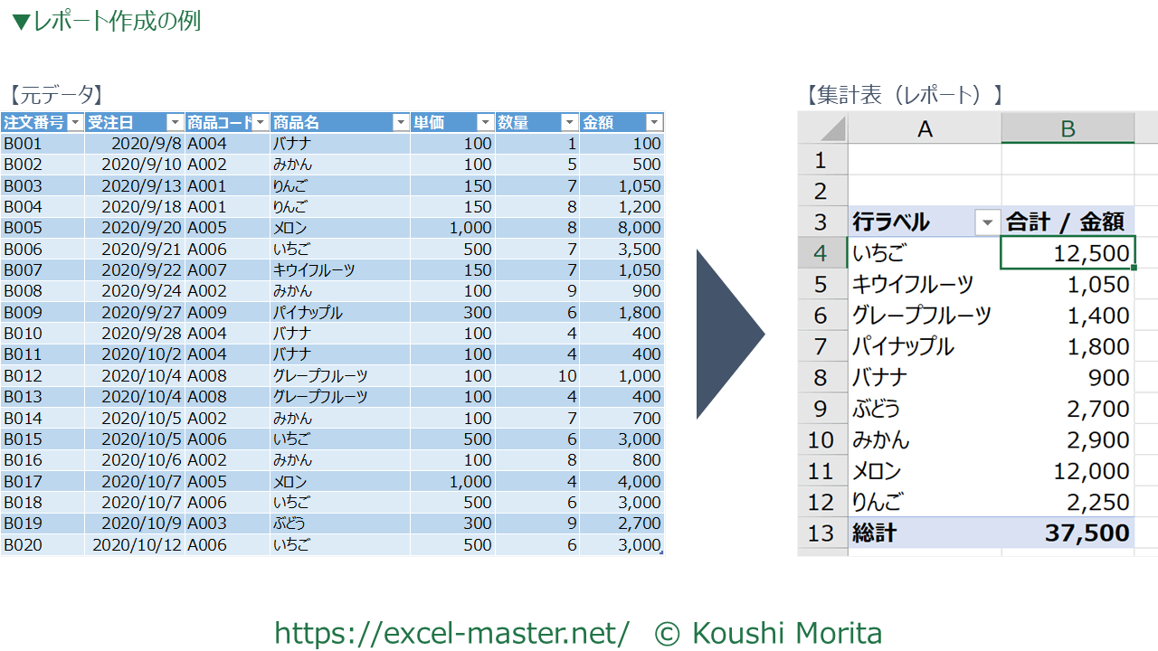Select the 合計 / 金額 pivot header cell
The width and height of the screenshot is (1158, 651).
(1068, 222)
